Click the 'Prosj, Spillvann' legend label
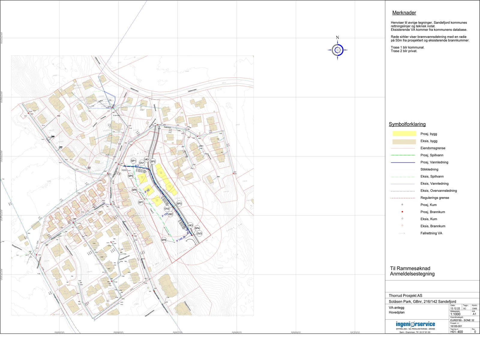The image size is (480, 338). 432,155
